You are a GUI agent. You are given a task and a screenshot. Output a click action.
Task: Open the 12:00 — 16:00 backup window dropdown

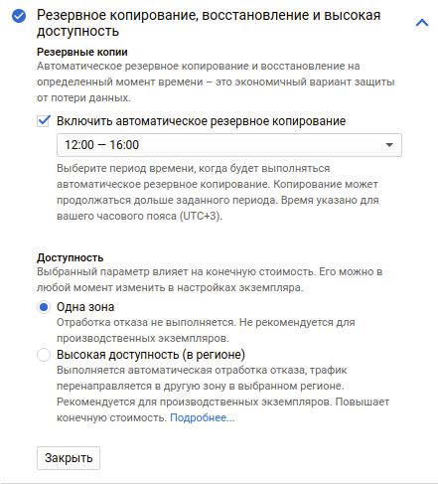click(229, 145)
